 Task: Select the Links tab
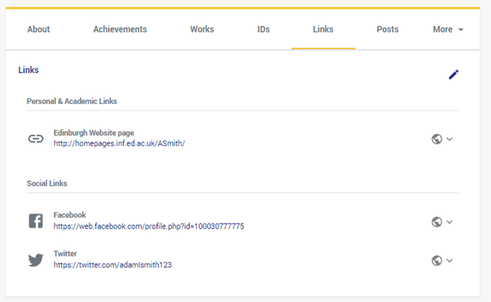coord(323,30)
